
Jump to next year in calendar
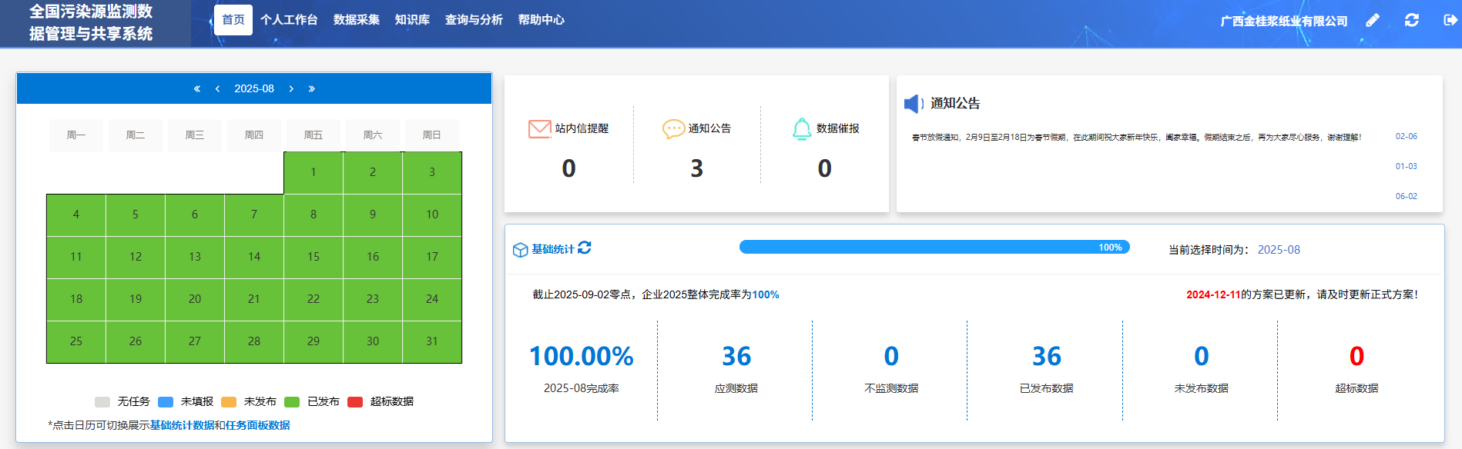312,89
